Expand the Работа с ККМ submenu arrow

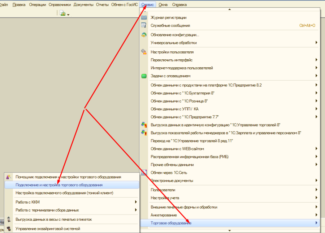click(136, 202)
